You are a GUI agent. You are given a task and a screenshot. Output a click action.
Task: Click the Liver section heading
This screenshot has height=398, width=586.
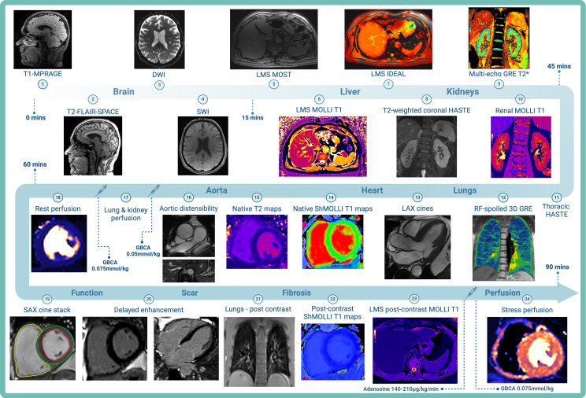pyautogui.click(x=350, y=92)
